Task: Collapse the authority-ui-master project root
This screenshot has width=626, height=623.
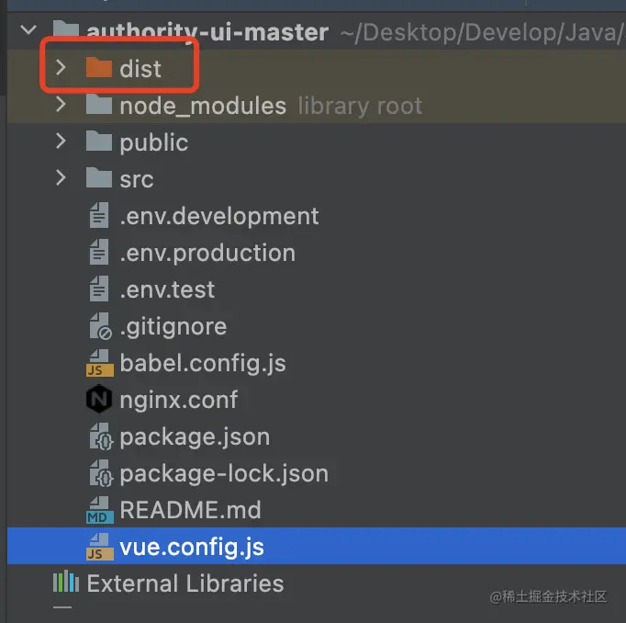Action: click(28, 29)
